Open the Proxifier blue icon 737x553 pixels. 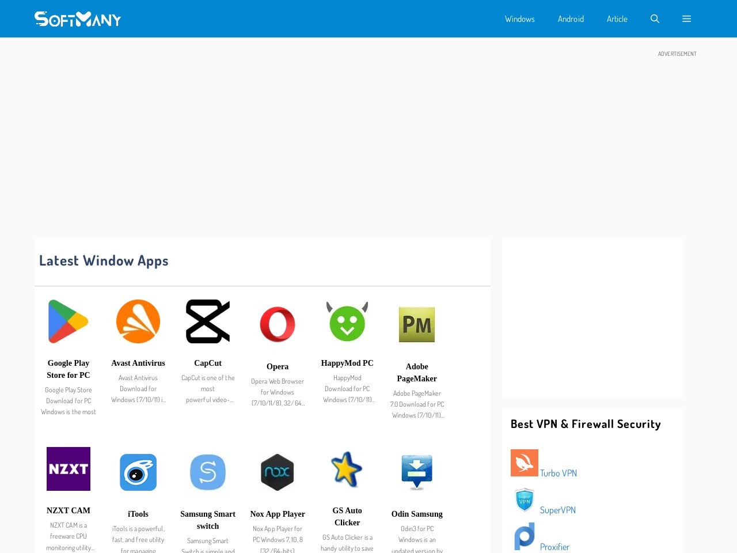(525, 536)
